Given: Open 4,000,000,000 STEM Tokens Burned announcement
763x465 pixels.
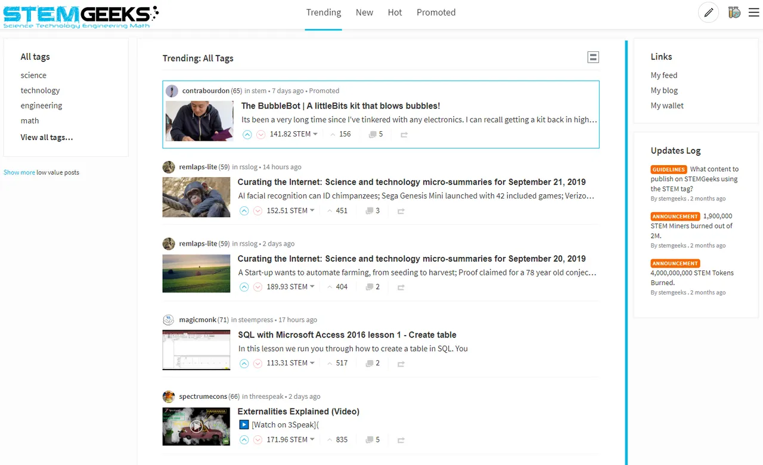Looking at the screenshot, I should click(x=692, y=273).
